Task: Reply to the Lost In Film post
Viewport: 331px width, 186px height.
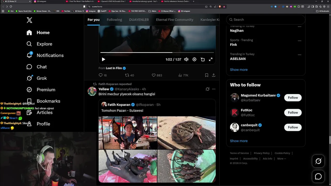Action: (x=103, y=75)
